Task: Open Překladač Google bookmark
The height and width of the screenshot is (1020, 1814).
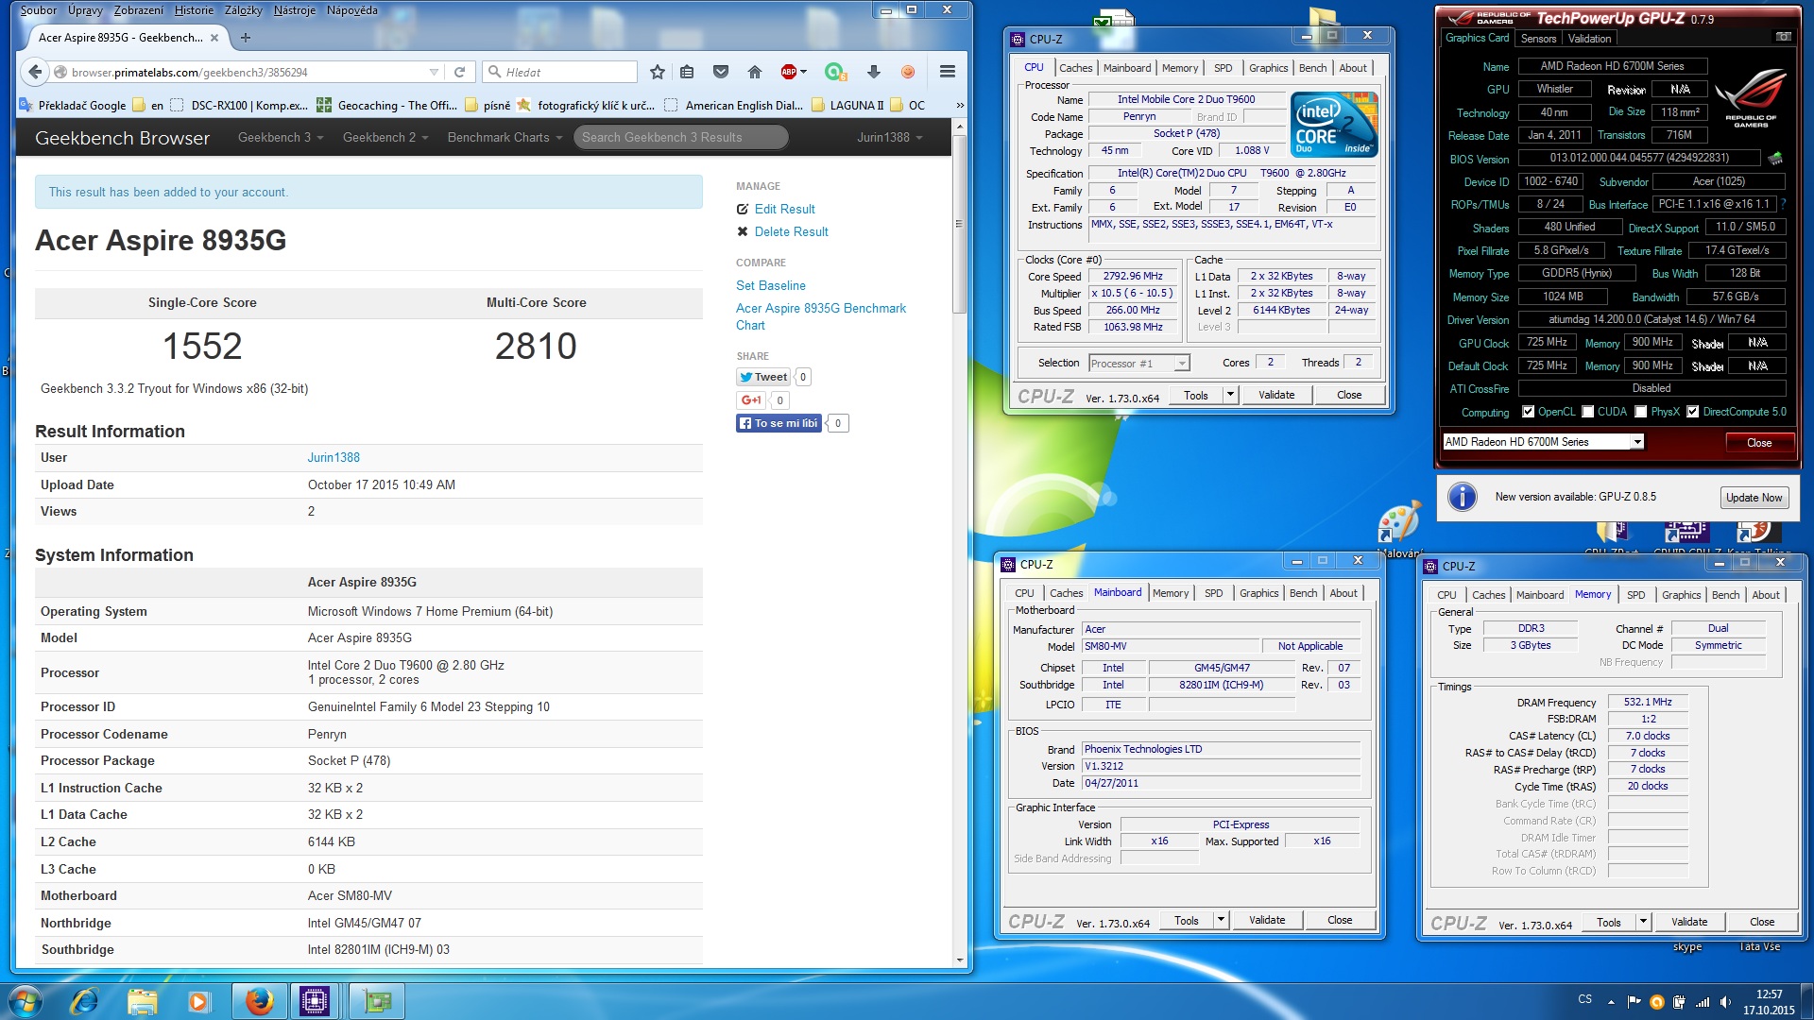Action: 73,105
